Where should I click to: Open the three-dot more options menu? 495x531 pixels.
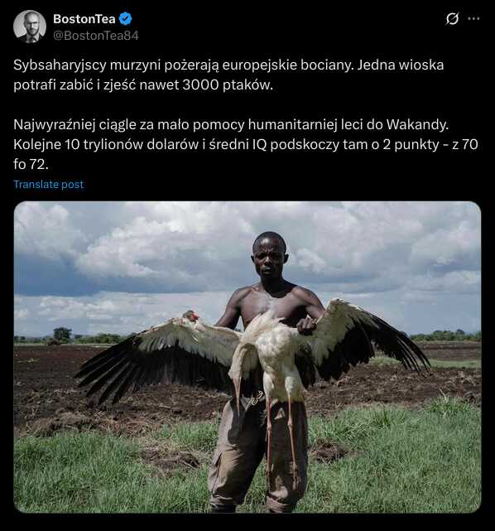coord(473,18)
